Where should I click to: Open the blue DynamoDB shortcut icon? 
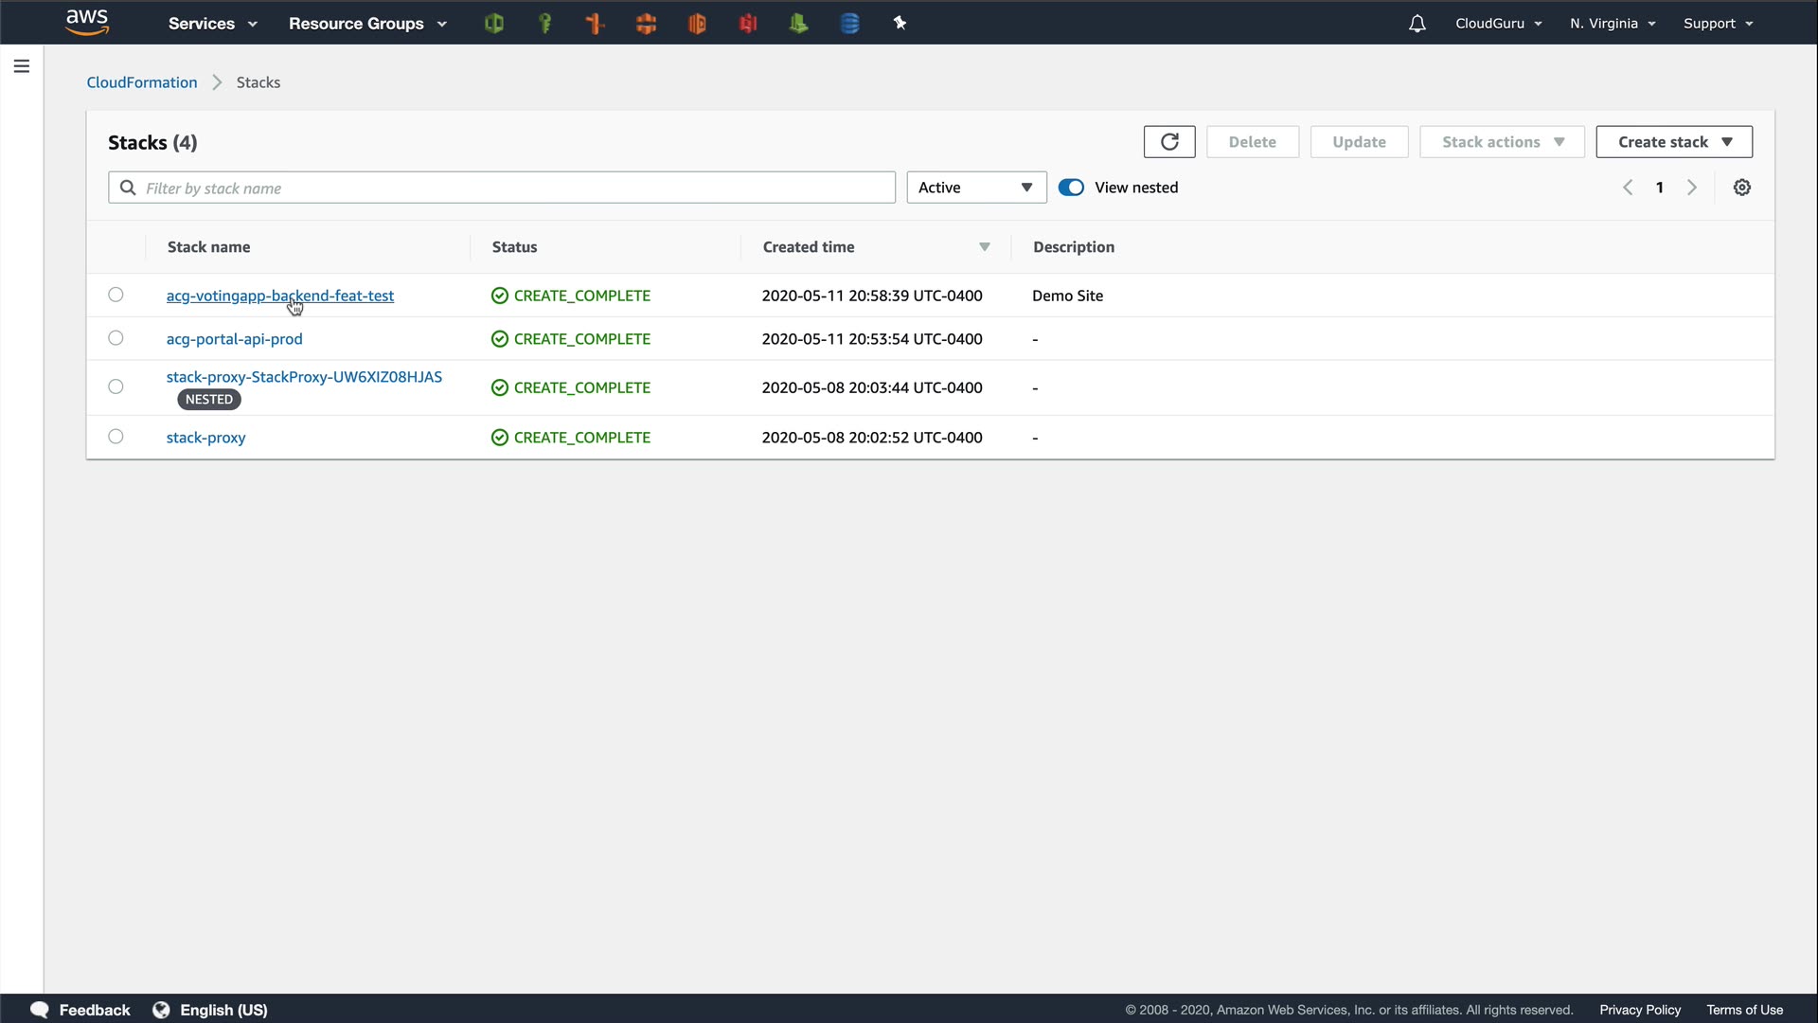pos(849,24)
